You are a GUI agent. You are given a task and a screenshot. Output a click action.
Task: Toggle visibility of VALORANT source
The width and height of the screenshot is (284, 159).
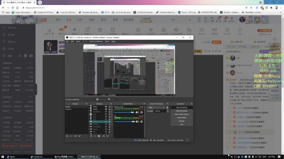(106, 127)
